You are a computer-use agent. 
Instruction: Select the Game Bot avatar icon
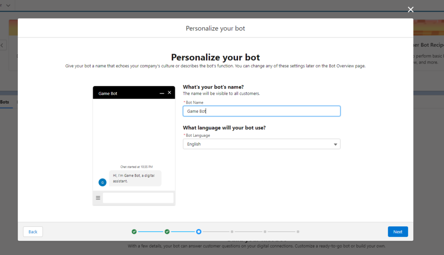tap(102, 182)
